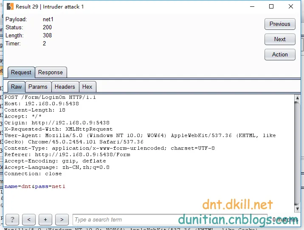Click the Next result button

click(x=280, y=39)
